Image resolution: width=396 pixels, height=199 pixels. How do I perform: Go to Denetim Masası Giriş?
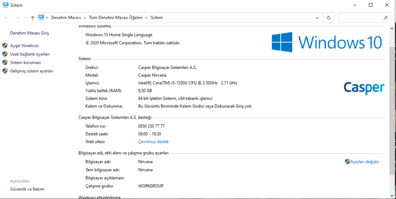29,33
